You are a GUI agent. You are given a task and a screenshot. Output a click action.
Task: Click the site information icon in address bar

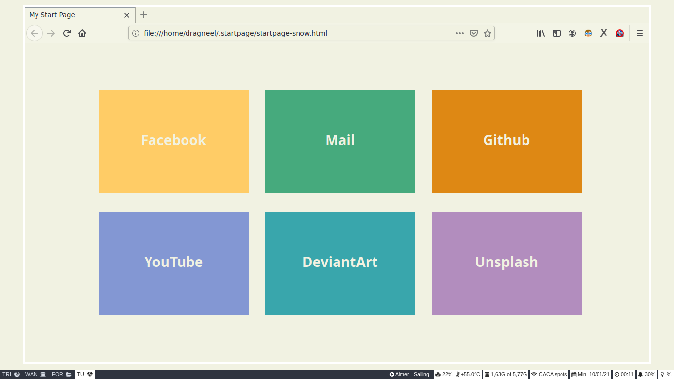click(136, 33)
